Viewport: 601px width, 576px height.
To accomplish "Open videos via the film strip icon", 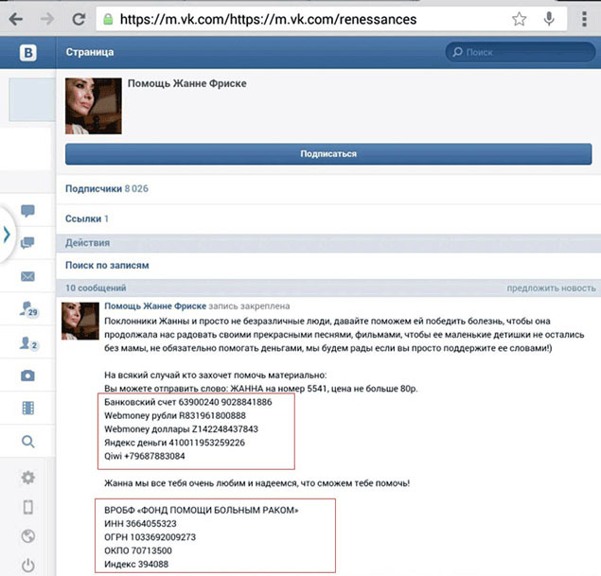I will pos(28,408).
